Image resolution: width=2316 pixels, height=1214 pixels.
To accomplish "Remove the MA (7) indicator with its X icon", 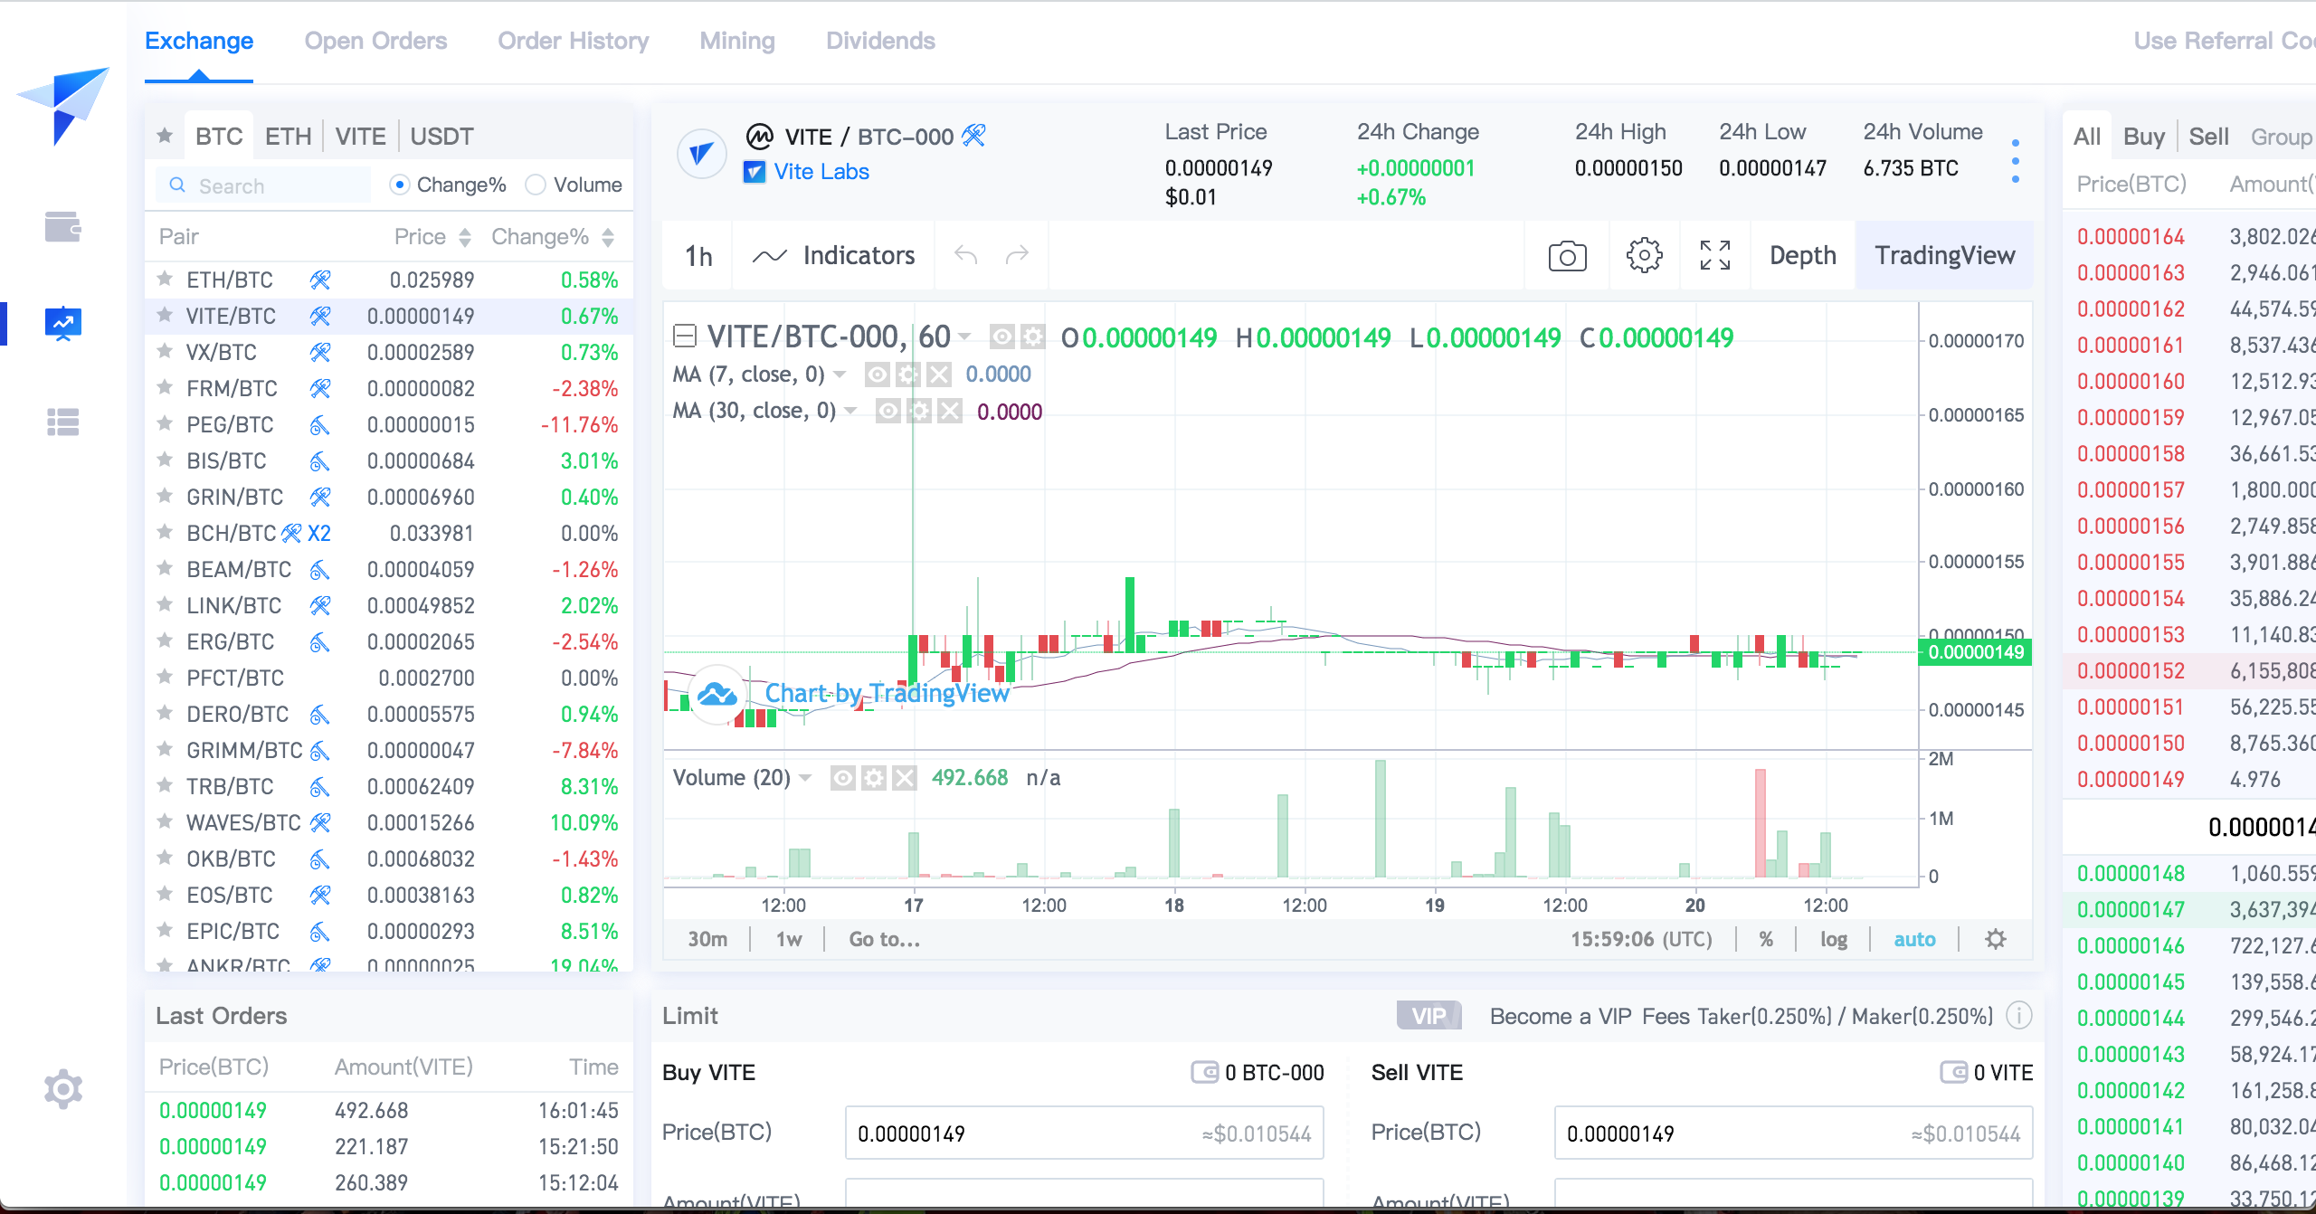I will pyautogui.click(x=941, y=374).
